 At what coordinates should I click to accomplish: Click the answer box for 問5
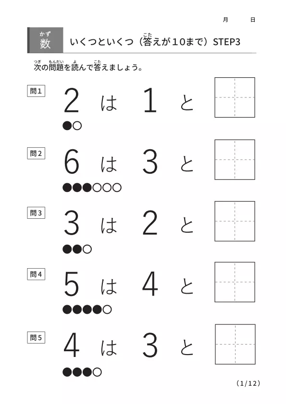click(235, 344)
